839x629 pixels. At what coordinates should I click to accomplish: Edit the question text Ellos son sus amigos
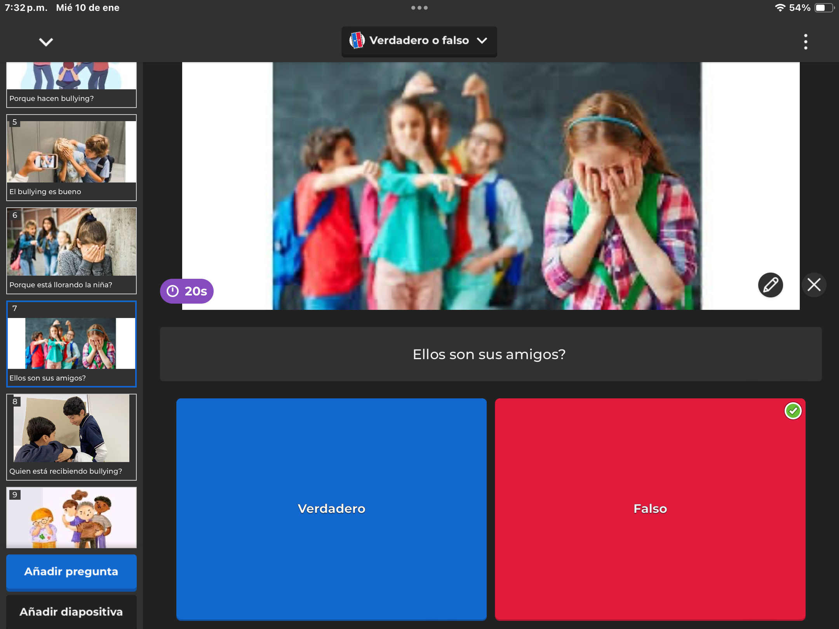coord(489,354)
